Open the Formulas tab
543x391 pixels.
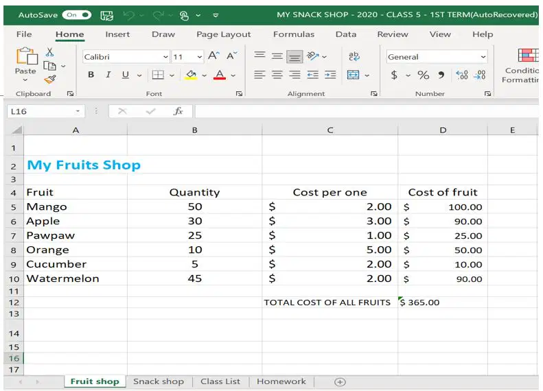[294, 34]
